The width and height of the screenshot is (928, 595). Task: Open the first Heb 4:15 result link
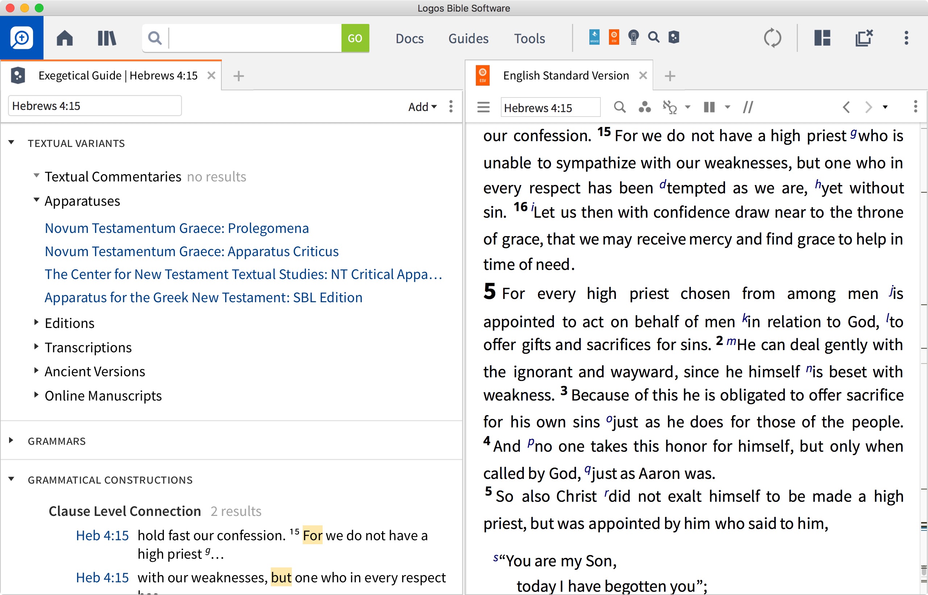coord(102,535)
